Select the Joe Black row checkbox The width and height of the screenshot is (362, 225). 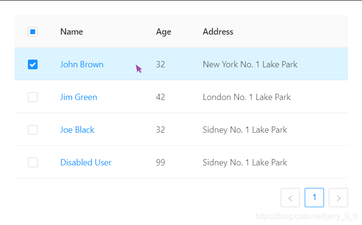coord(33,130)
